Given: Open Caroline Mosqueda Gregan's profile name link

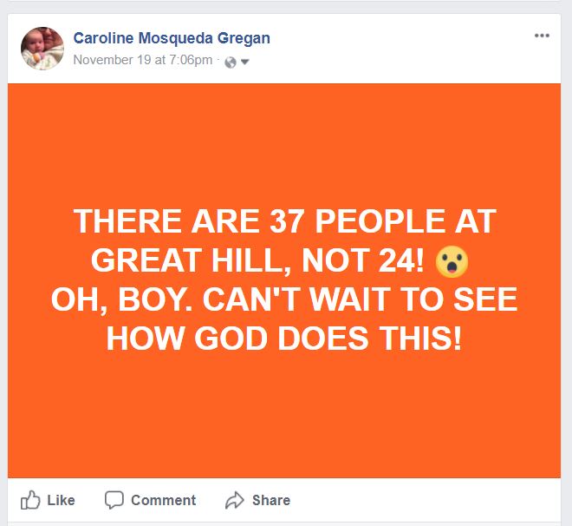Looking at the screenshot, I should [172, 38].
